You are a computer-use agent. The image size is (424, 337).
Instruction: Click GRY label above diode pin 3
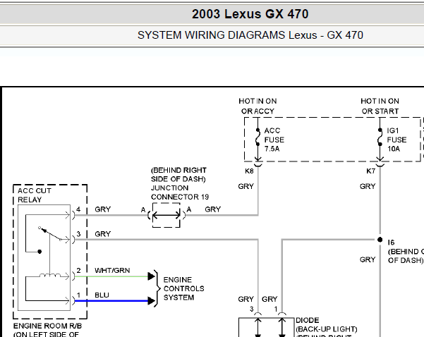(x=246, y=299)
